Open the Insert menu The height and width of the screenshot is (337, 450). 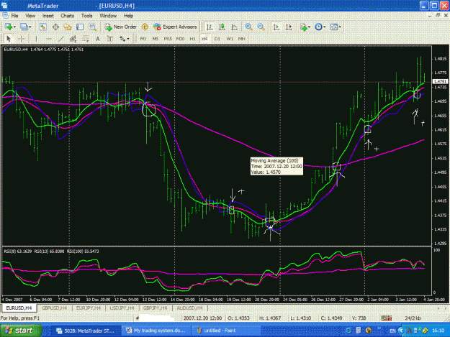click(x=48, y=16)
